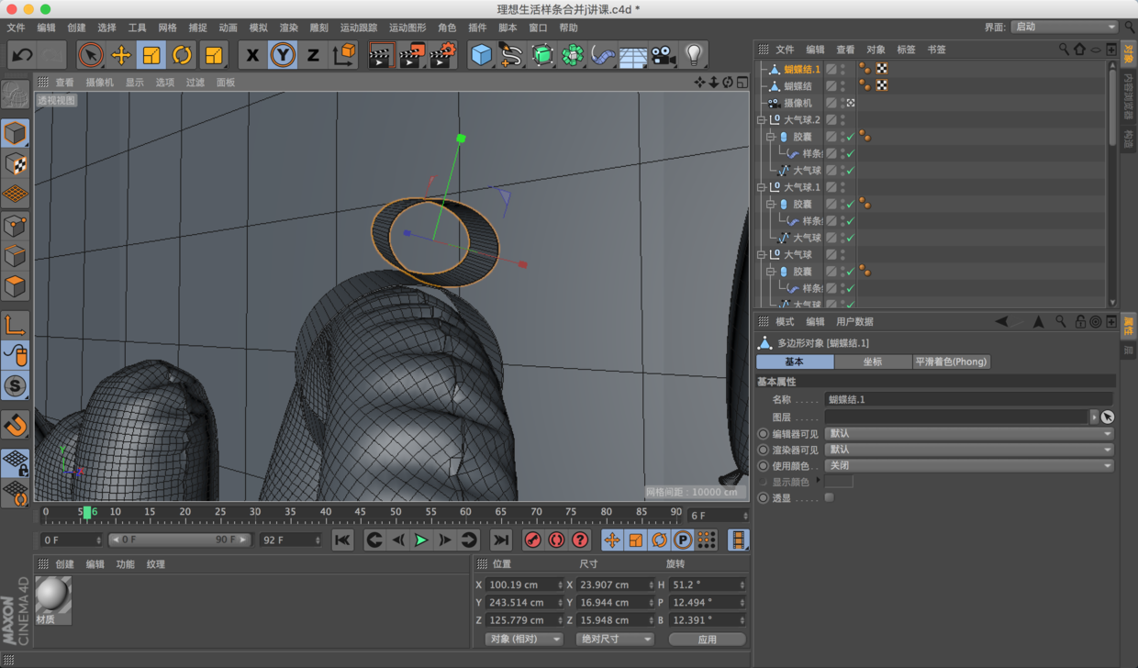Toggle the Z axis lock
Screen dimensions: 1138x668
(313, 55)
